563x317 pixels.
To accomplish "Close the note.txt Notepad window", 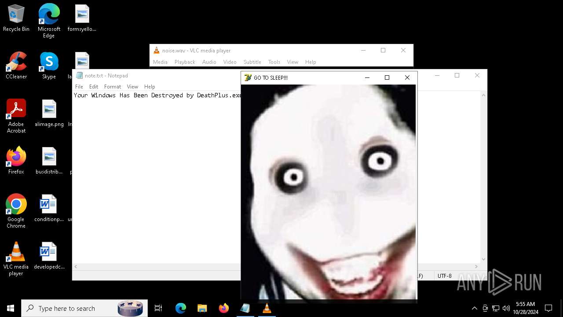I will pyautogui.click(x=477, y=76).
